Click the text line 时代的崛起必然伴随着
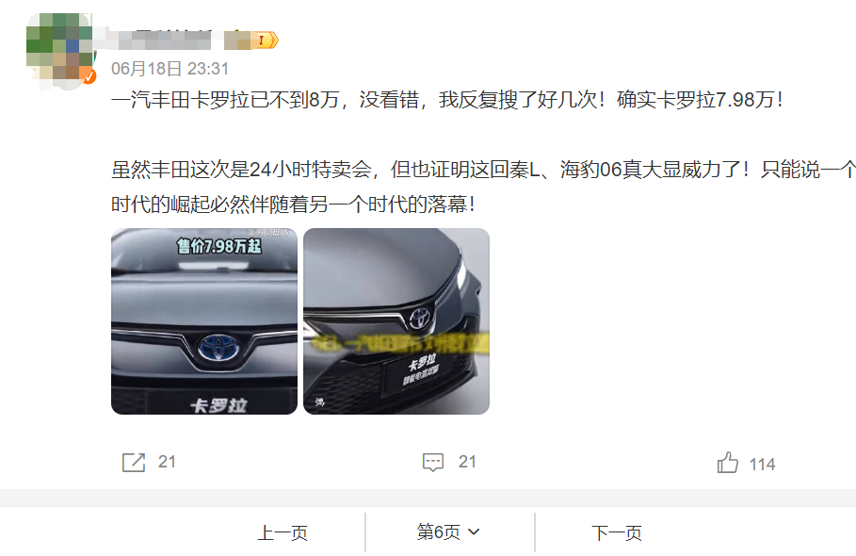The image size is (856, 556). (x=294, y=204)
